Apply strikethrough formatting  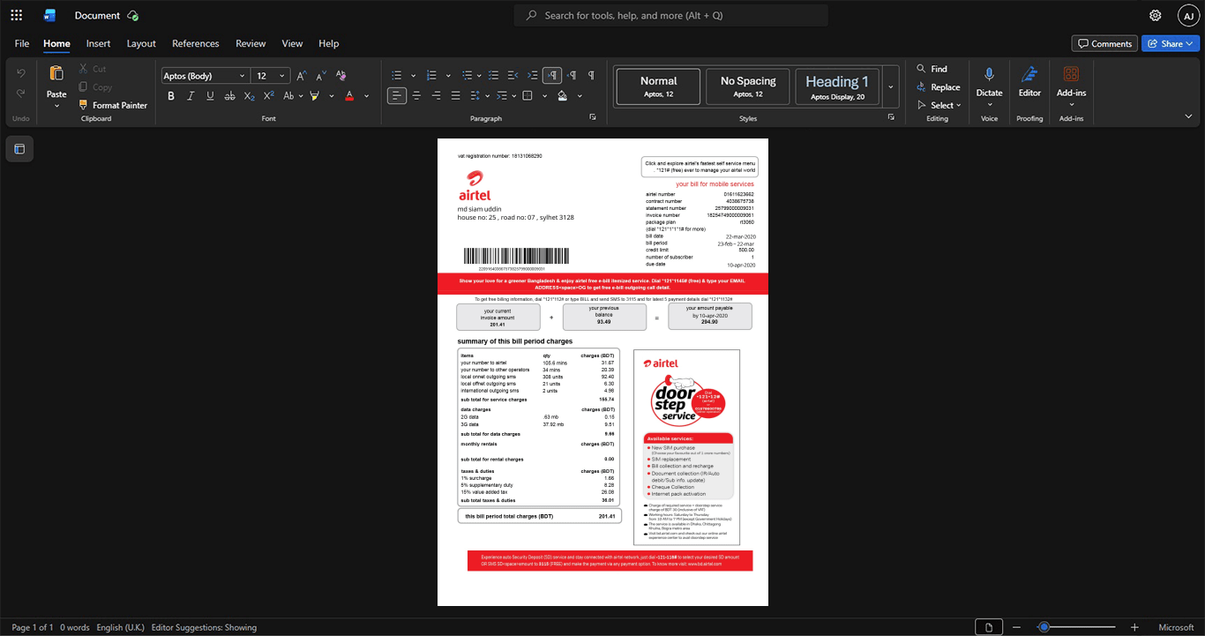tap(229, 96)
